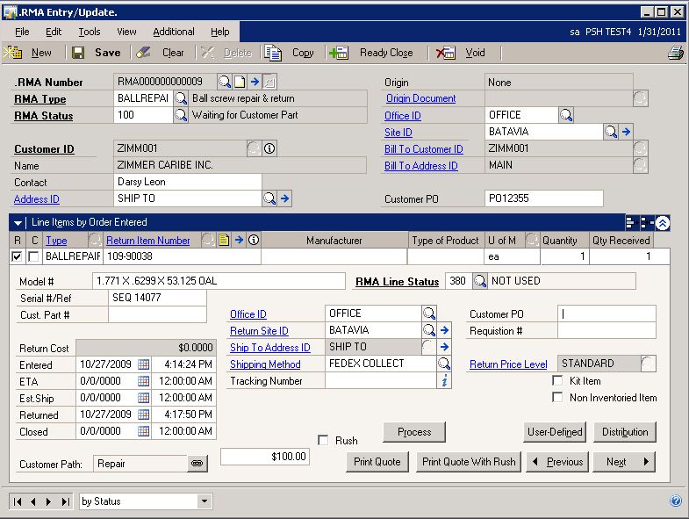689x519 pixels.
Task: Click the New toolbar icon
Action: tap(13, 53)
